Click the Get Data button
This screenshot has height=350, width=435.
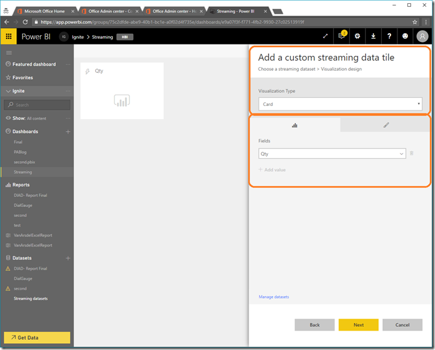point(36,337)
